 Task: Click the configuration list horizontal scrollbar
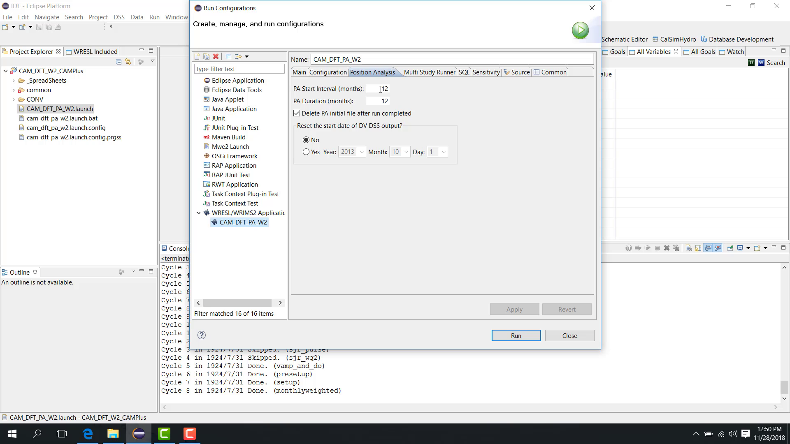pos(237,303)
